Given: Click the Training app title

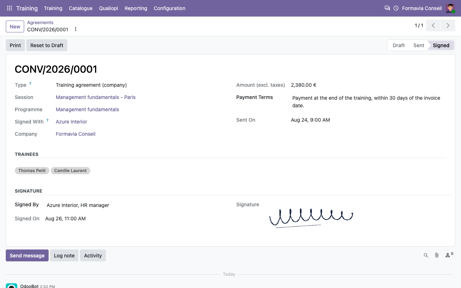Looking at the screenshot, I should (x=27, y=8).
